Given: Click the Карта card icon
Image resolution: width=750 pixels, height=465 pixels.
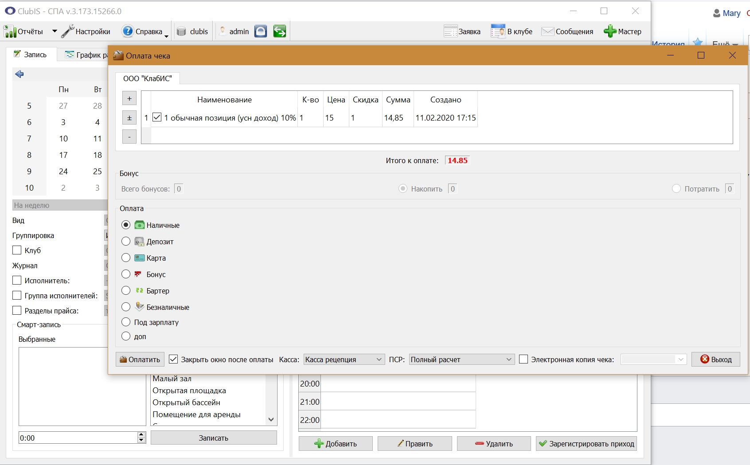Looking at the screenshot, I should tap(140, 258).
